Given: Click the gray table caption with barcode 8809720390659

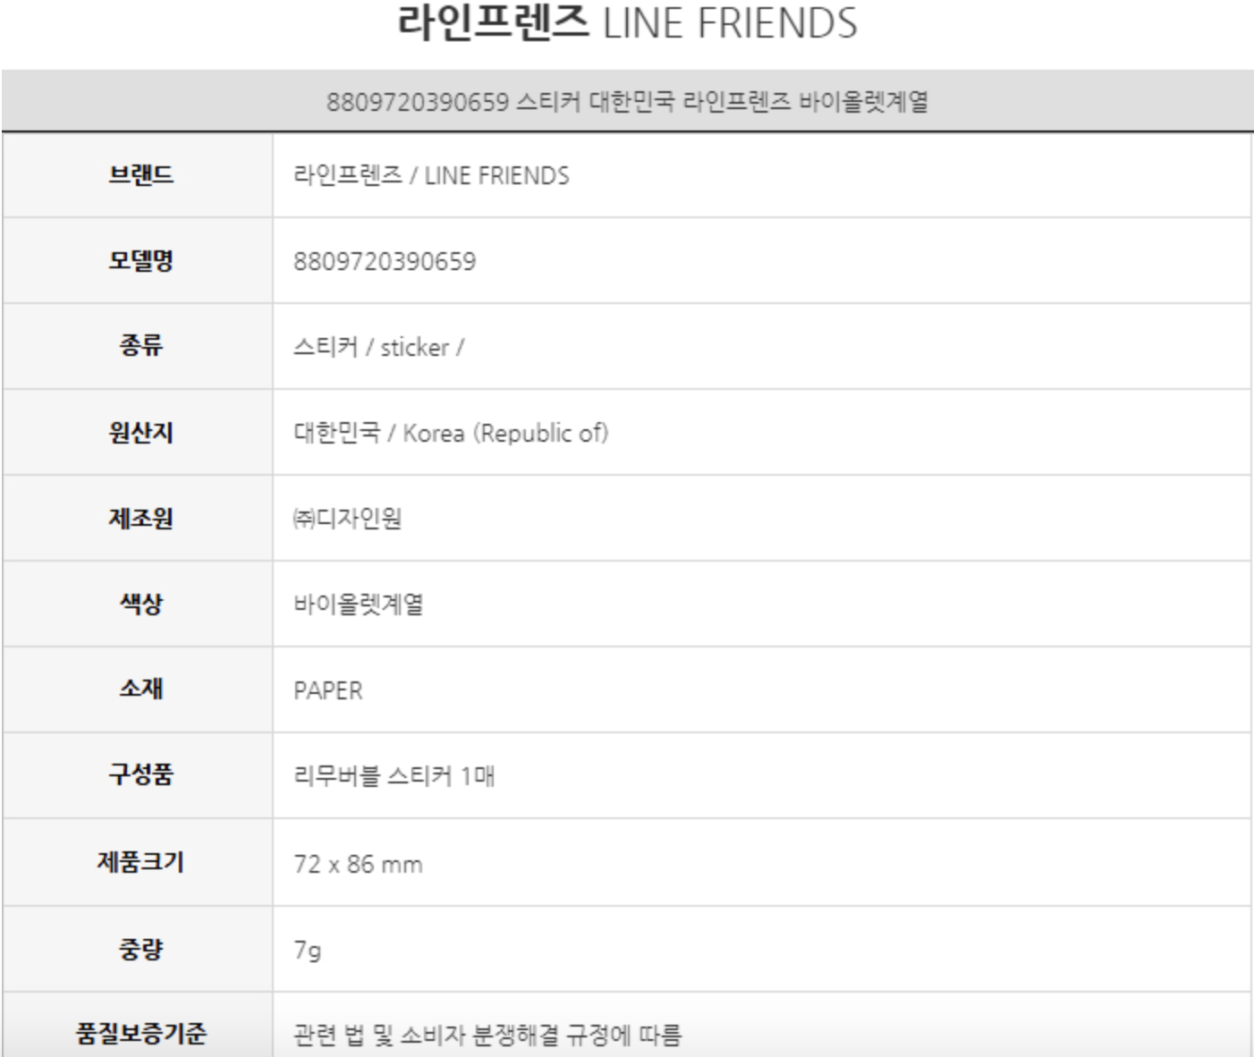Looking at the screenshot, I should [627, 101].
